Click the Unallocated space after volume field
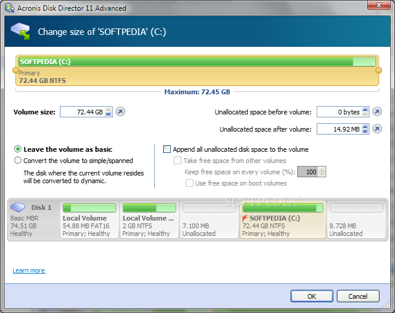Viewport: 395px width, 313px height. [339, 129]
